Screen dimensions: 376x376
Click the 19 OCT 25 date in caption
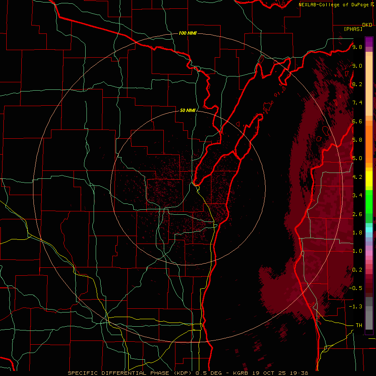point(269,373)
